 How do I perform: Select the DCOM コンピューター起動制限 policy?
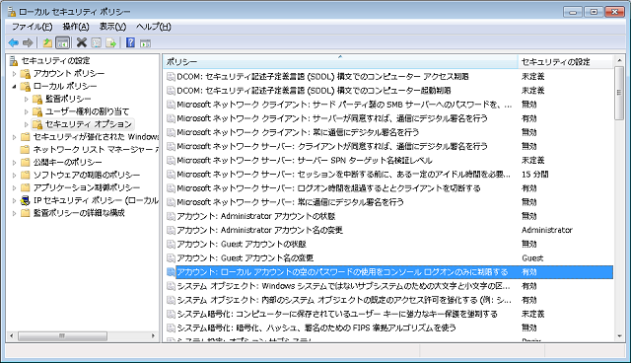pyautogui.click(x=314, y=90)
